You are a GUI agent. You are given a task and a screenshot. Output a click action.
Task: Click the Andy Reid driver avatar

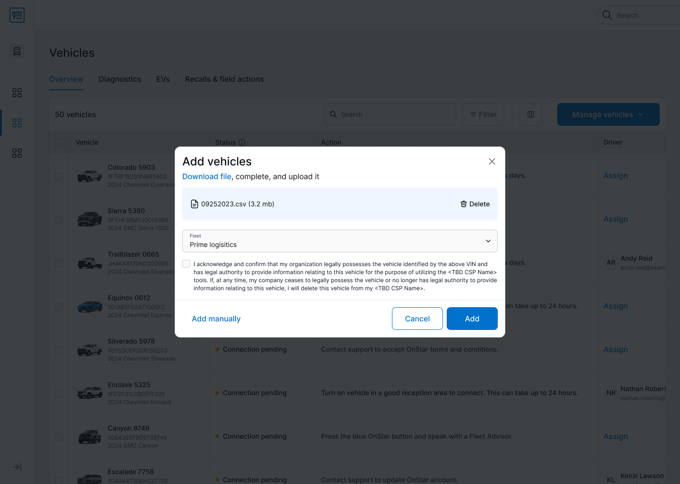[x=611, y=262]
